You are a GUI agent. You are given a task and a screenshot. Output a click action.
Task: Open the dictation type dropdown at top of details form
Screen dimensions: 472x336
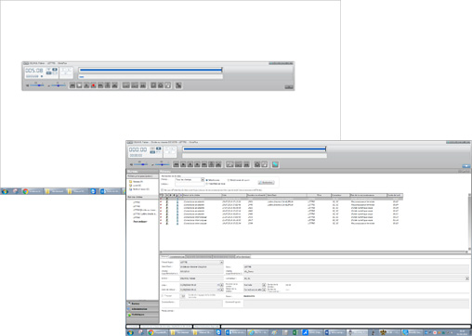(x=221, y=263)
